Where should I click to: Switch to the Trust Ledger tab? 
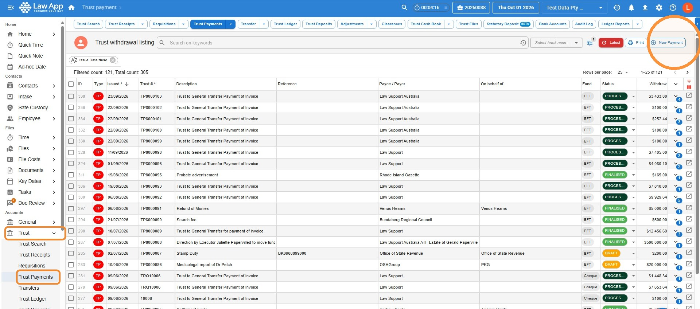[285, 24]
